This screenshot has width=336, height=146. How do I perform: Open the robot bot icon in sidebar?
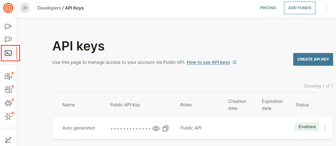tap(8, 103)
